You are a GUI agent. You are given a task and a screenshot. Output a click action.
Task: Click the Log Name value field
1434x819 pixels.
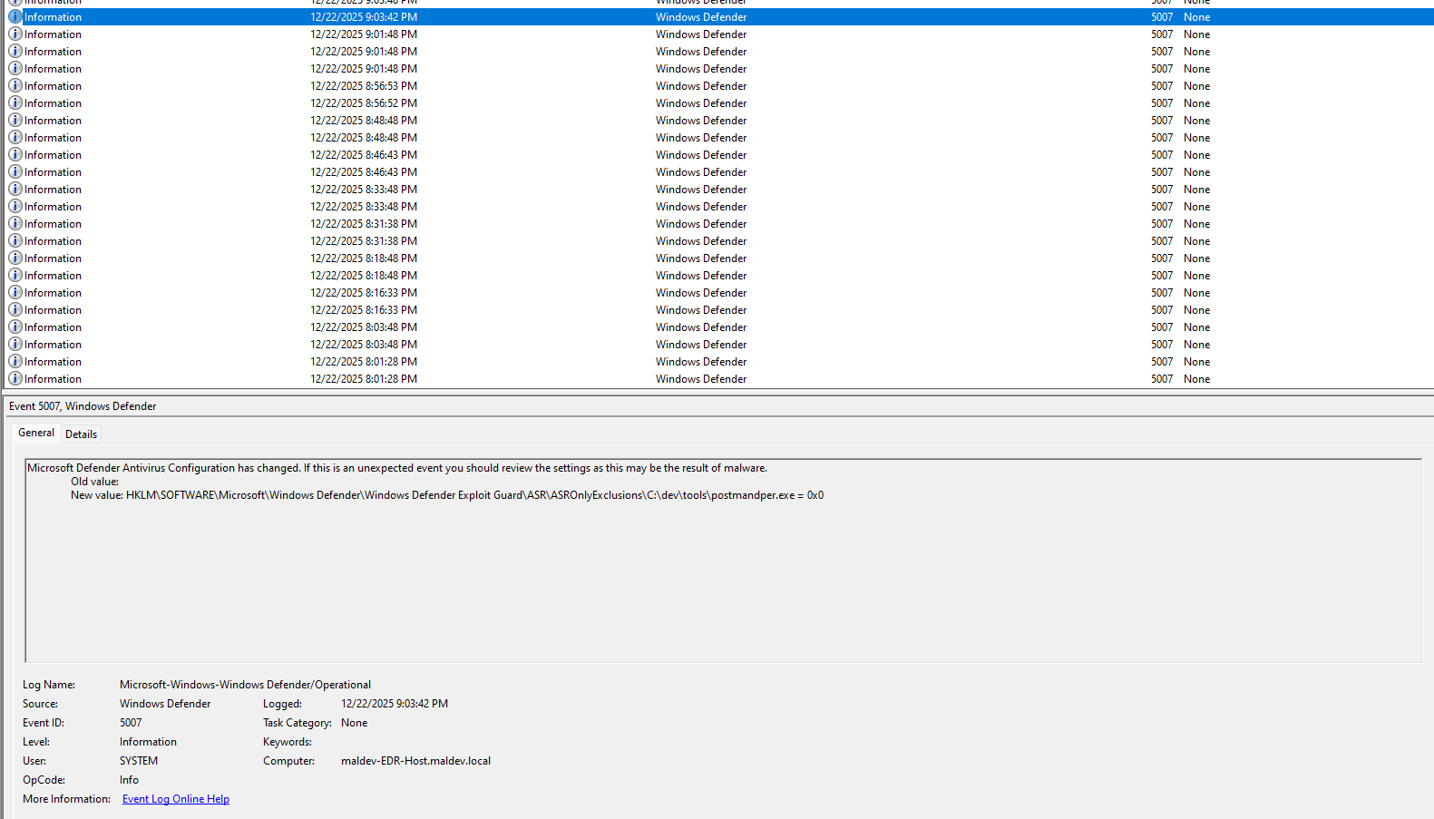pyautogui.click(x=245, y=685)
